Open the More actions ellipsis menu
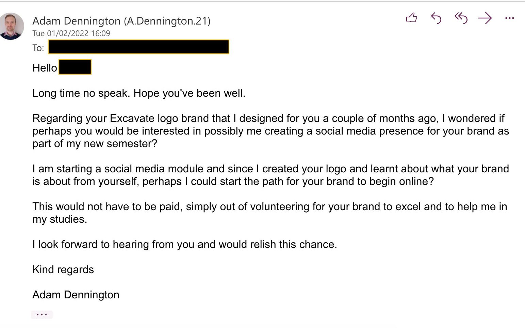The height and width of the screenshot is (328, 525). [509, 18]
